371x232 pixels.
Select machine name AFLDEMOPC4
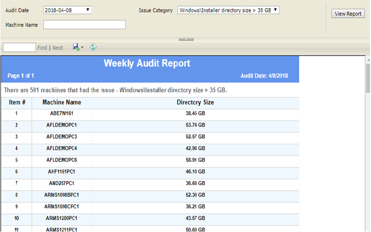(x=62, y=148)
